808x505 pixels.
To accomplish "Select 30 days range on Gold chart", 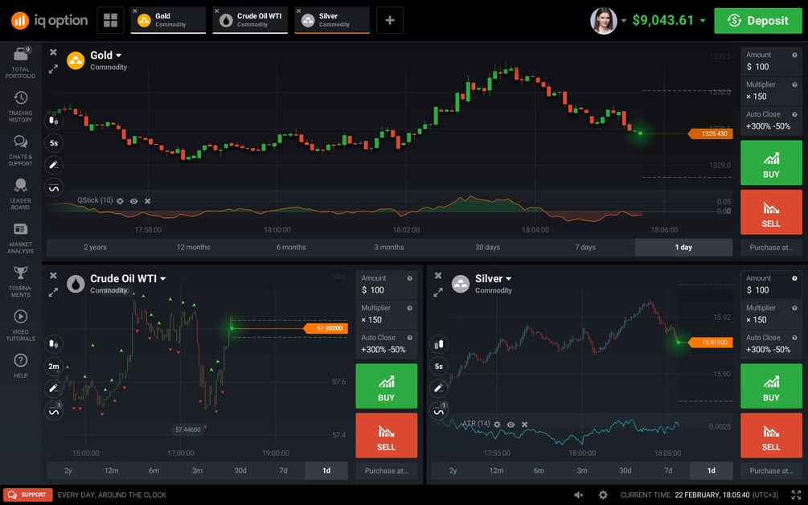I will point(487,248).
